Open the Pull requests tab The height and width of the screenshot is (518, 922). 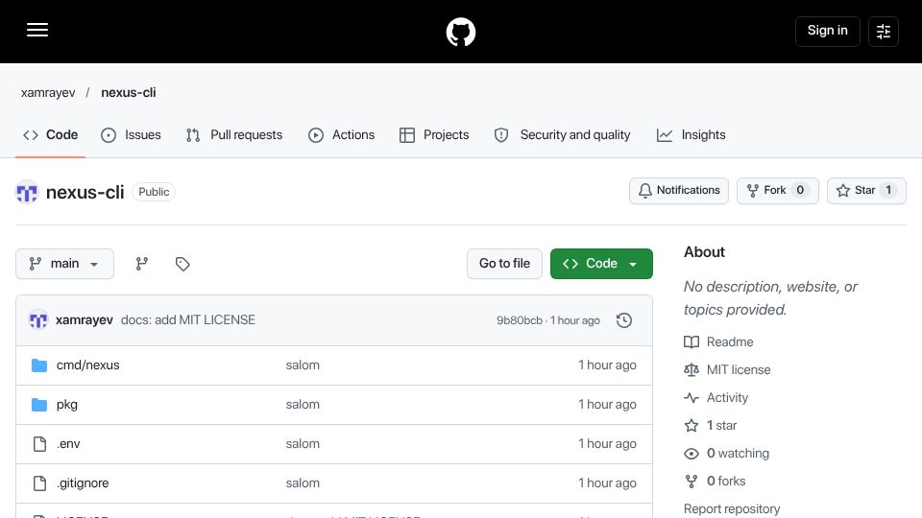tap(234, 135)
